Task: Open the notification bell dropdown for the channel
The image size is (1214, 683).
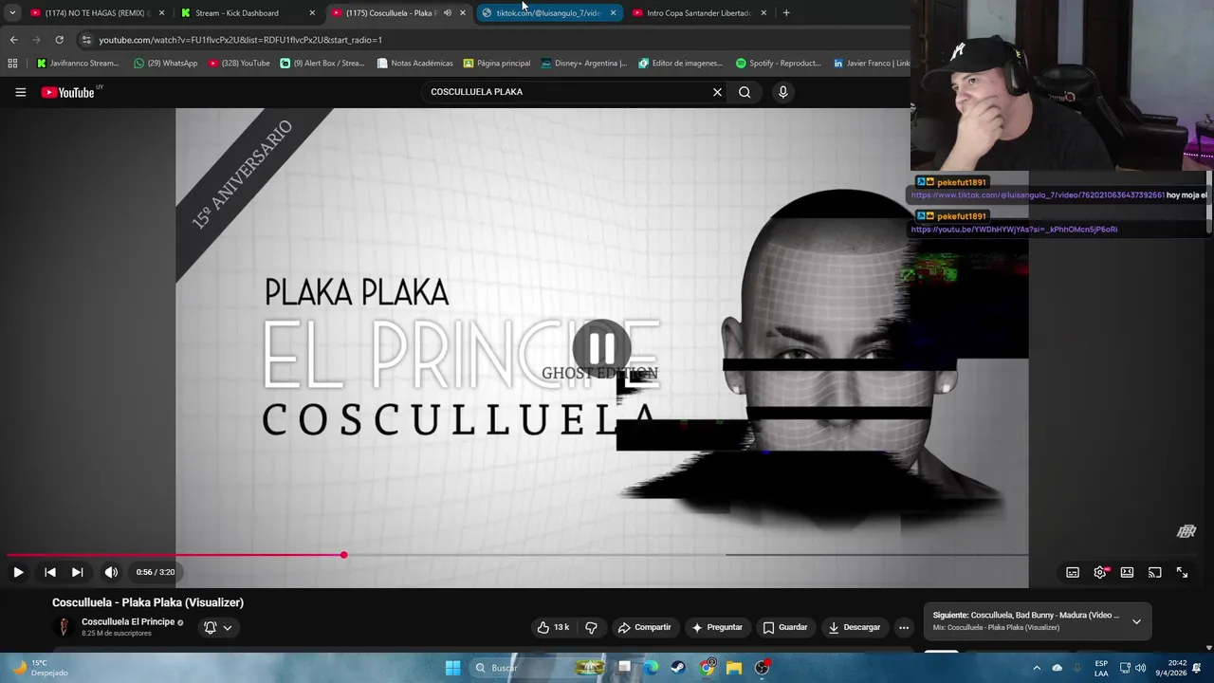Action: click(x=217, y=627)
